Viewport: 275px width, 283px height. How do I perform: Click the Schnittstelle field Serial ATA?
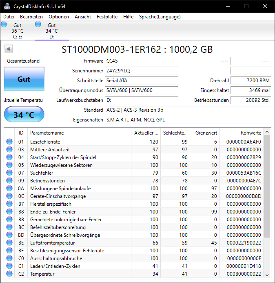[141, 80]
